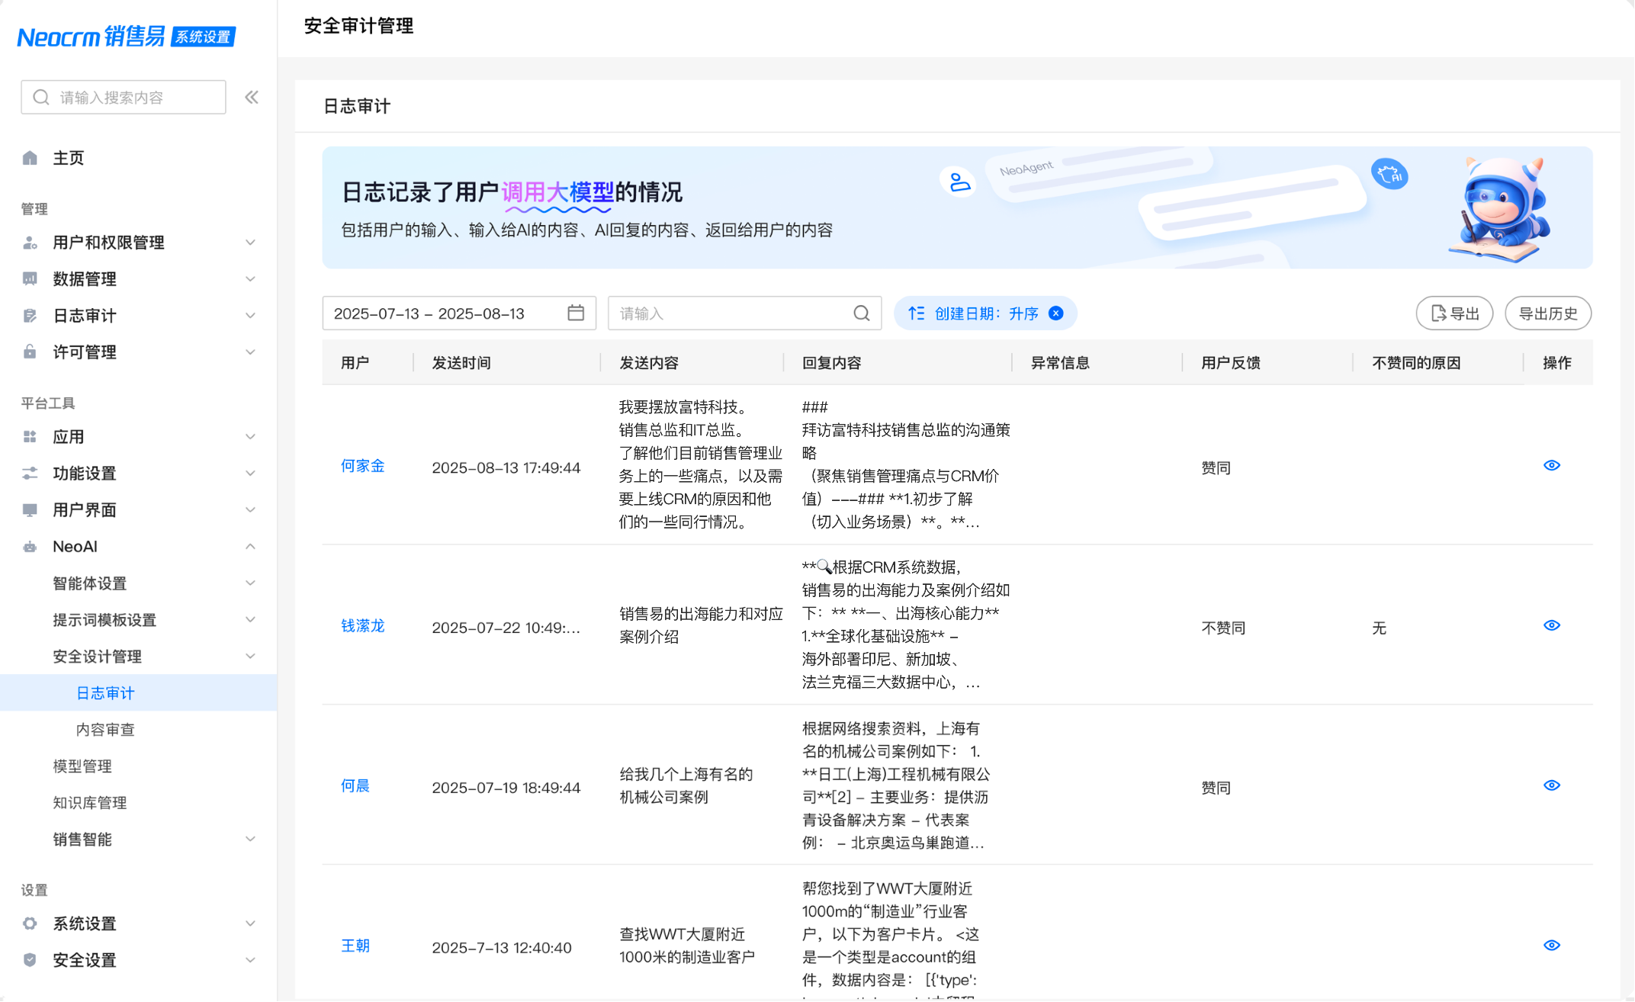Expand 用户和权限管理 menu
This screenshot has height=1002, width=1635.
(250, 242)
